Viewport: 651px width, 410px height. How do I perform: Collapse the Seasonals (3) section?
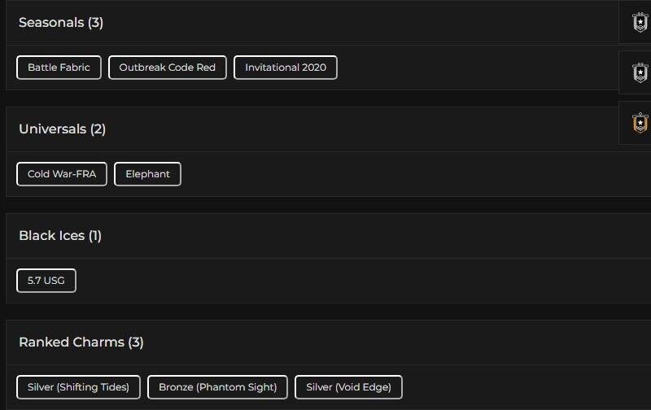tap(61, 23)
